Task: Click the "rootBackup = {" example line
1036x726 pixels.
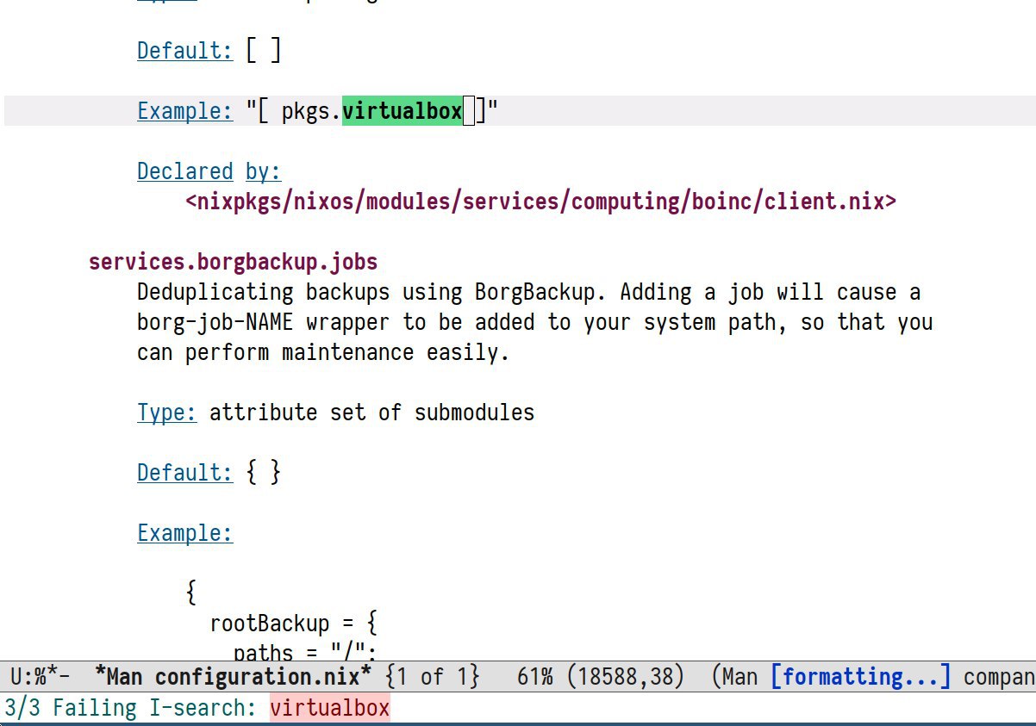Action: coord(293,624)
